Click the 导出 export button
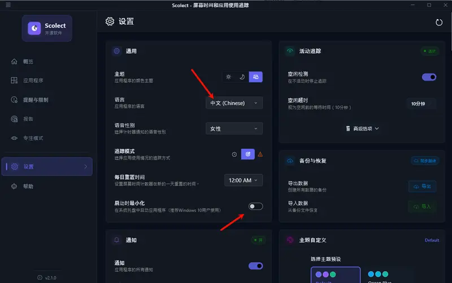 tap(422, 187)
